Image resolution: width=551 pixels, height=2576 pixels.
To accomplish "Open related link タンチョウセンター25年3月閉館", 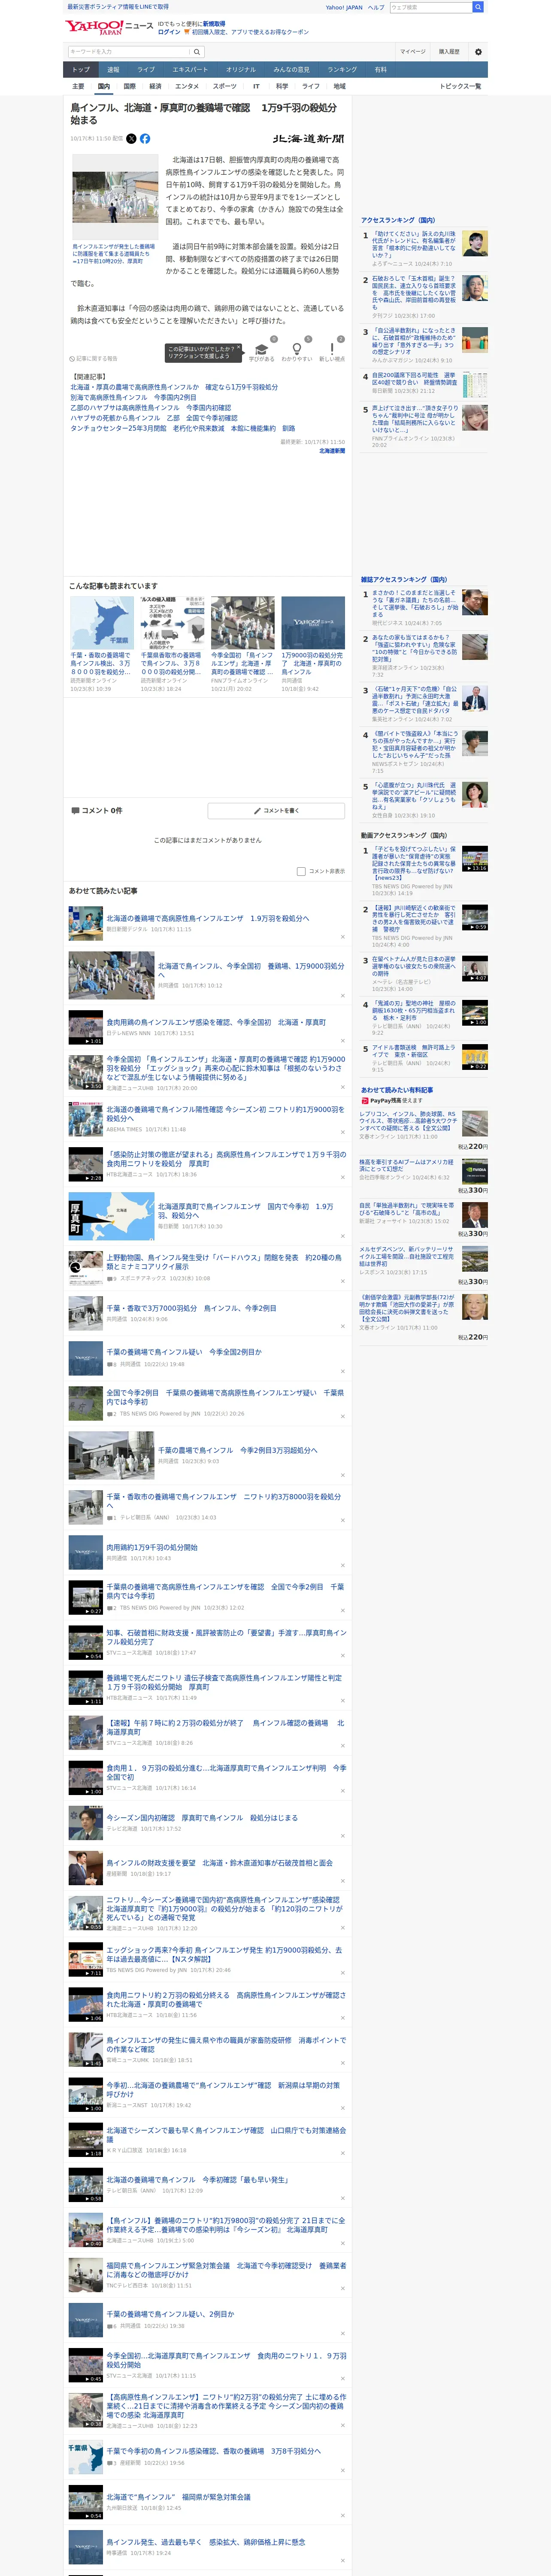I will click(x=183, y=428).
